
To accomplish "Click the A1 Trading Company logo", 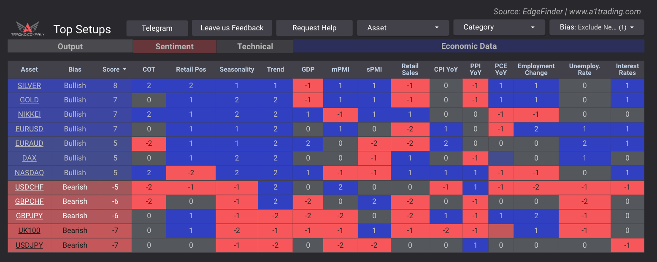I will (27, 29).
